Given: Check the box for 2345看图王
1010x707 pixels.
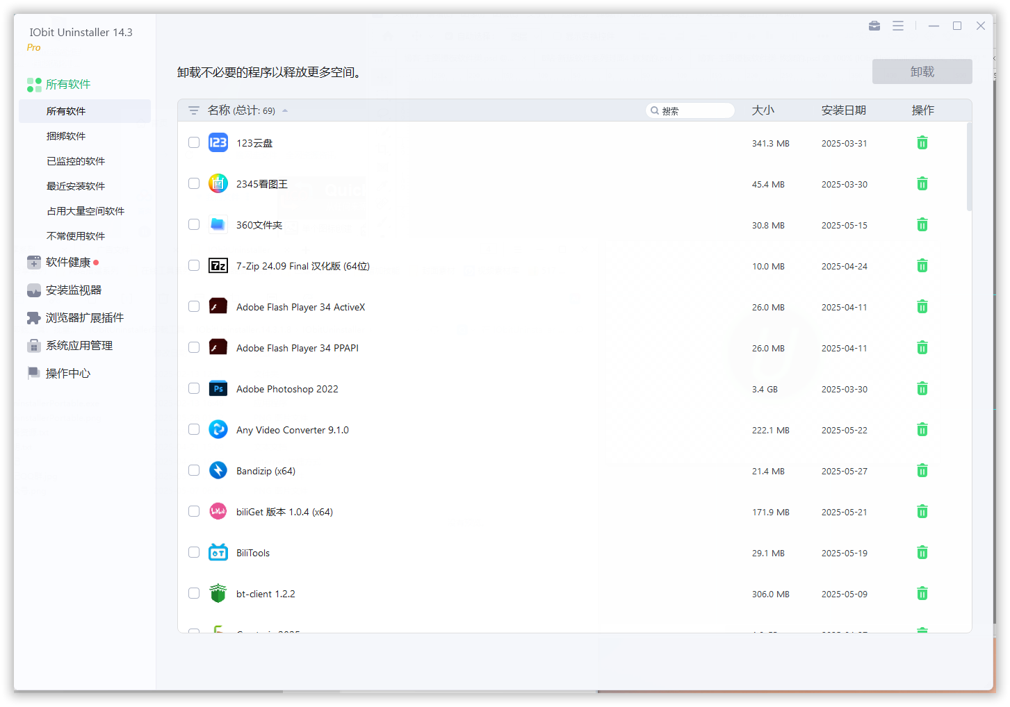Looking at the screenshot, I should click(x=194, y=183).
